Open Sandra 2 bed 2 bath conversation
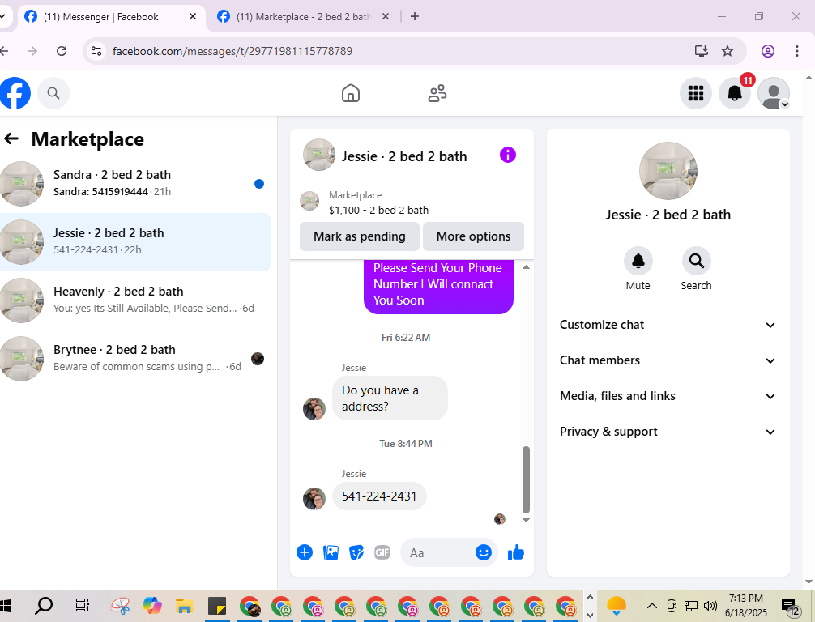The image size is (815, 622). pyautogui.click(x=135, y=183)
